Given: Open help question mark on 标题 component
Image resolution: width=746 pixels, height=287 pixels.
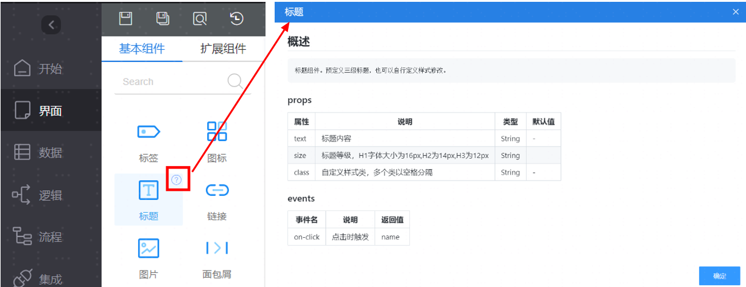Looking at the screenshot, I should [x=177, y=179].
